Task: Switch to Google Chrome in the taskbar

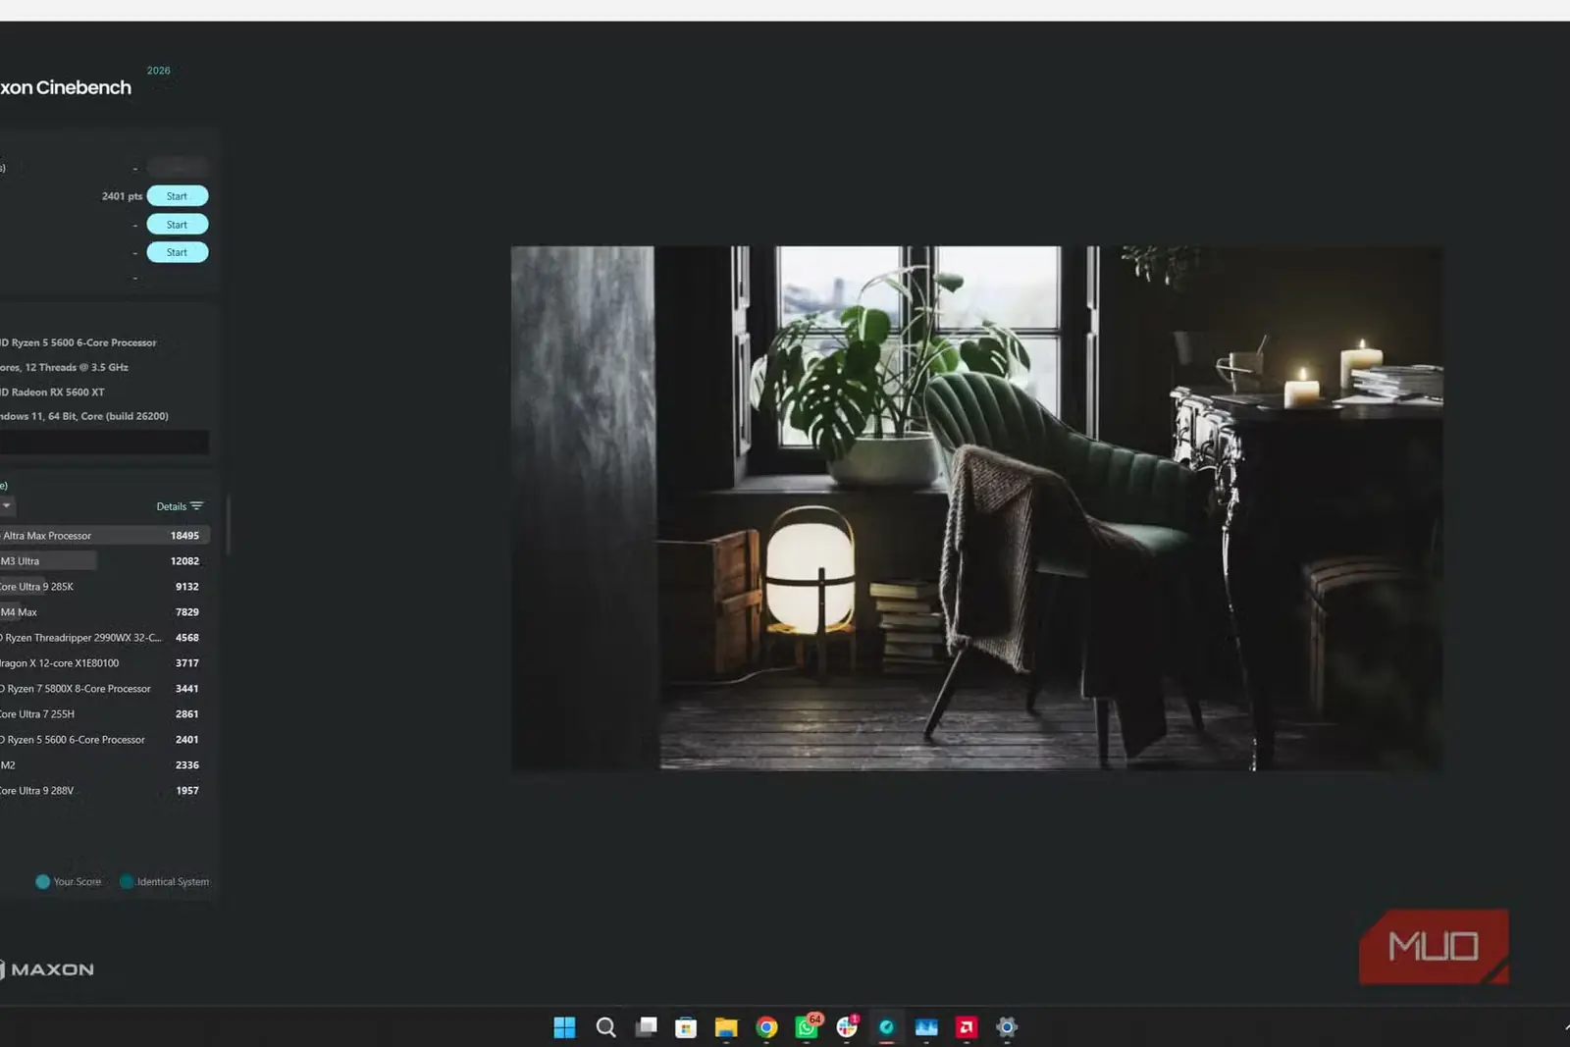Action: 767,1027
